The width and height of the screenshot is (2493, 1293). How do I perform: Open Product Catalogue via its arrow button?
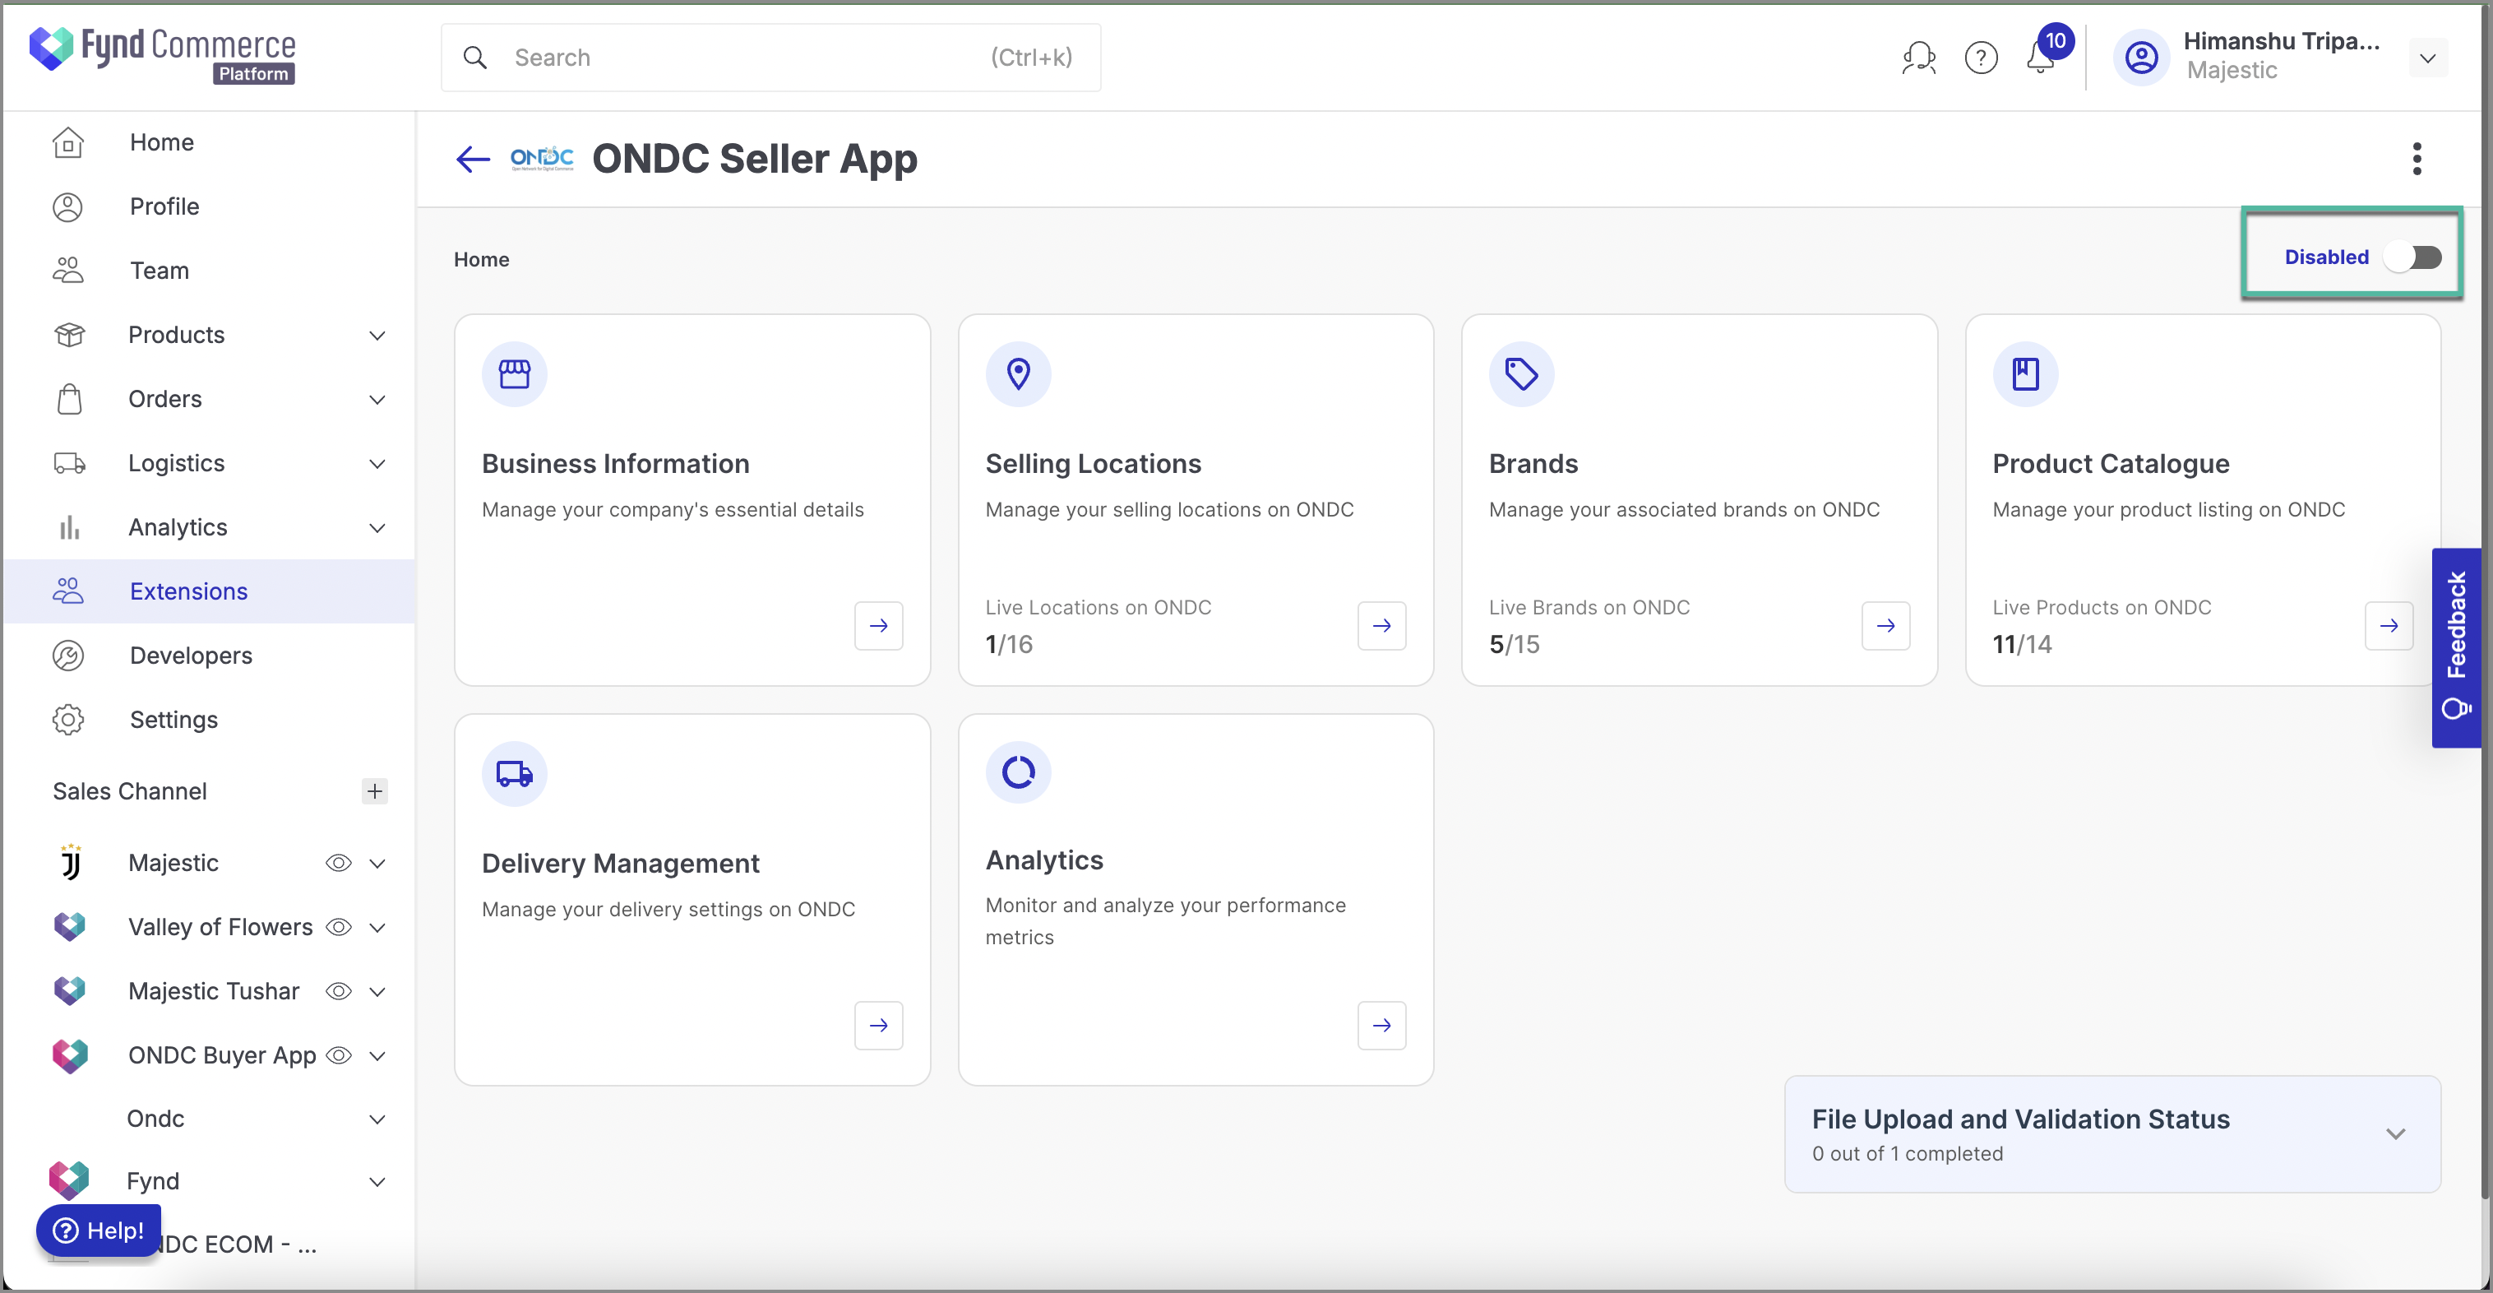click(2389, 625)
